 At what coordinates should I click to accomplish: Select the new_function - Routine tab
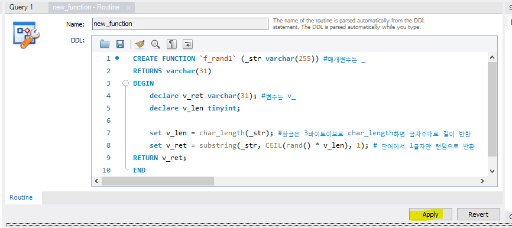(x=86, y=7)
